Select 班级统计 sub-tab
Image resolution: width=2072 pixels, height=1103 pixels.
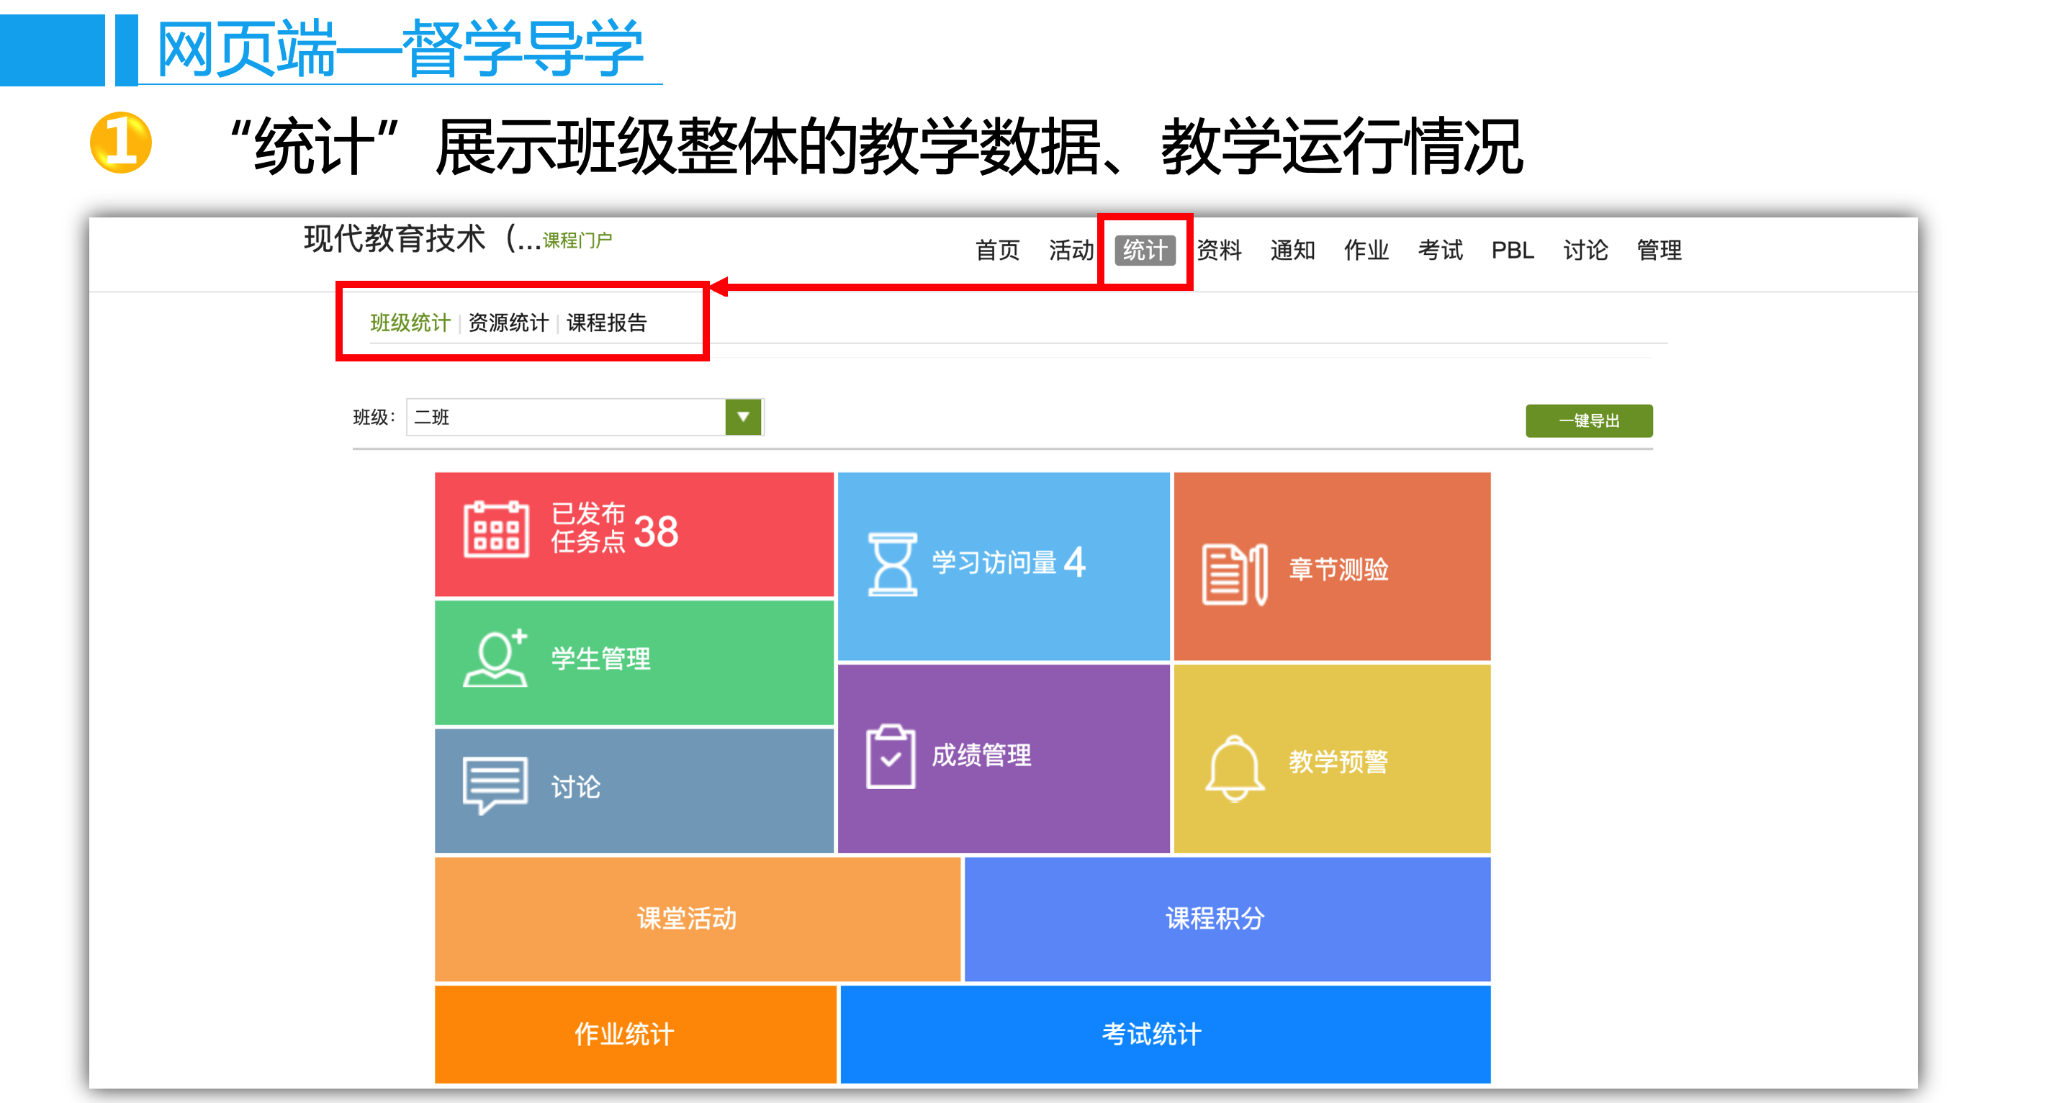coord(410,323)
